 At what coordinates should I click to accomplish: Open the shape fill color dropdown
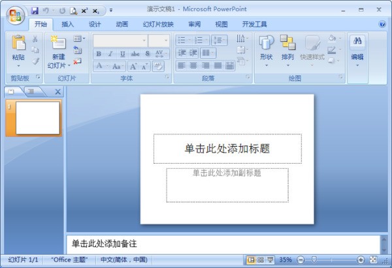(335, 38)
